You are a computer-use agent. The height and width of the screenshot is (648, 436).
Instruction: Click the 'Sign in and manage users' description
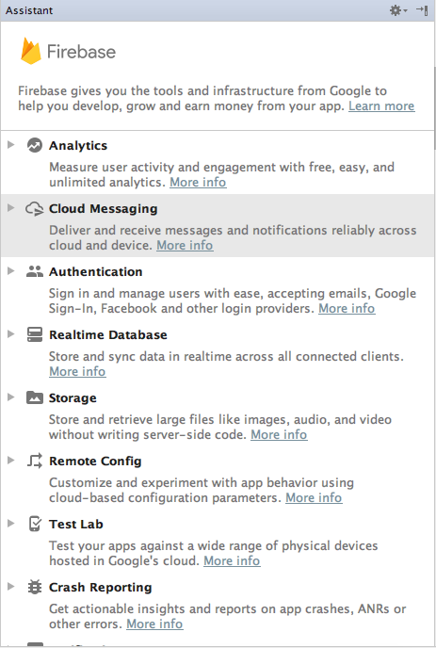(x=233, y=300)
